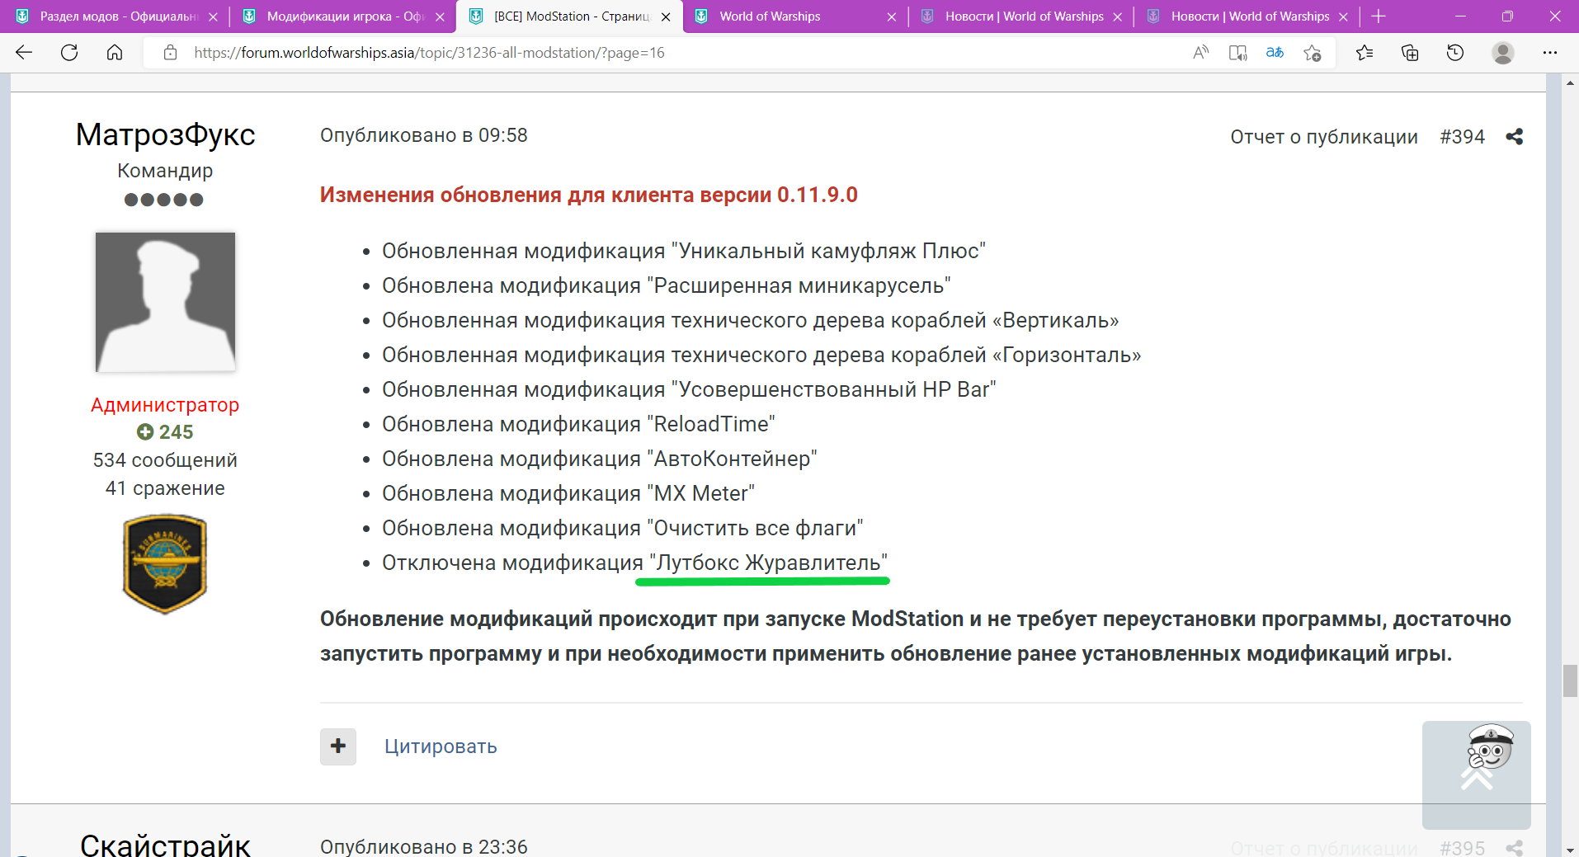This screenshot has height=857, width=1579.
Task: Turn on Read aloud for the page
Action: 1200,53
